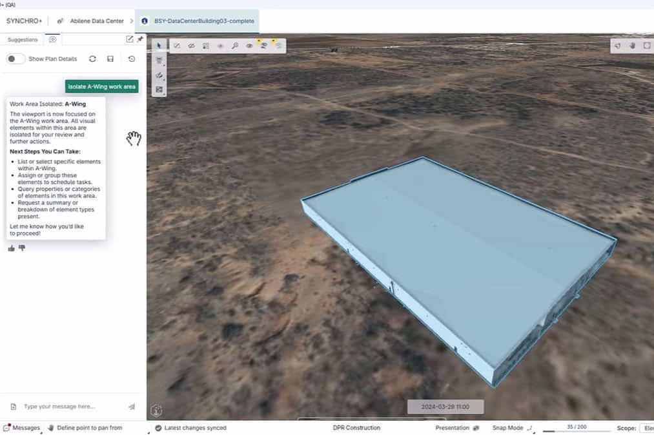This screenshot has height=435, width=654.
Task: Click the Isolate A-Wing work area message
Action: click(x=102, y=86)
